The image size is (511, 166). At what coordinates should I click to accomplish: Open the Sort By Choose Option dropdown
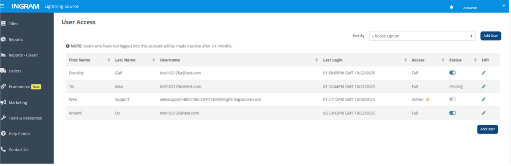pos(422,36)
